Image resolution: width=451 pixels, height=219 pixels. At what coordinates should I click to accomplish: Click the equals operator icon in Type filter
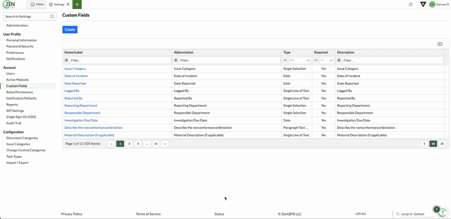285,60
